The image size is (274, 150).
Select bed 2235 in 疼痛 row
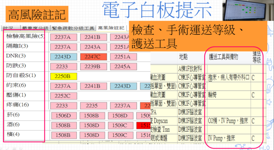(x=94, y=106)
